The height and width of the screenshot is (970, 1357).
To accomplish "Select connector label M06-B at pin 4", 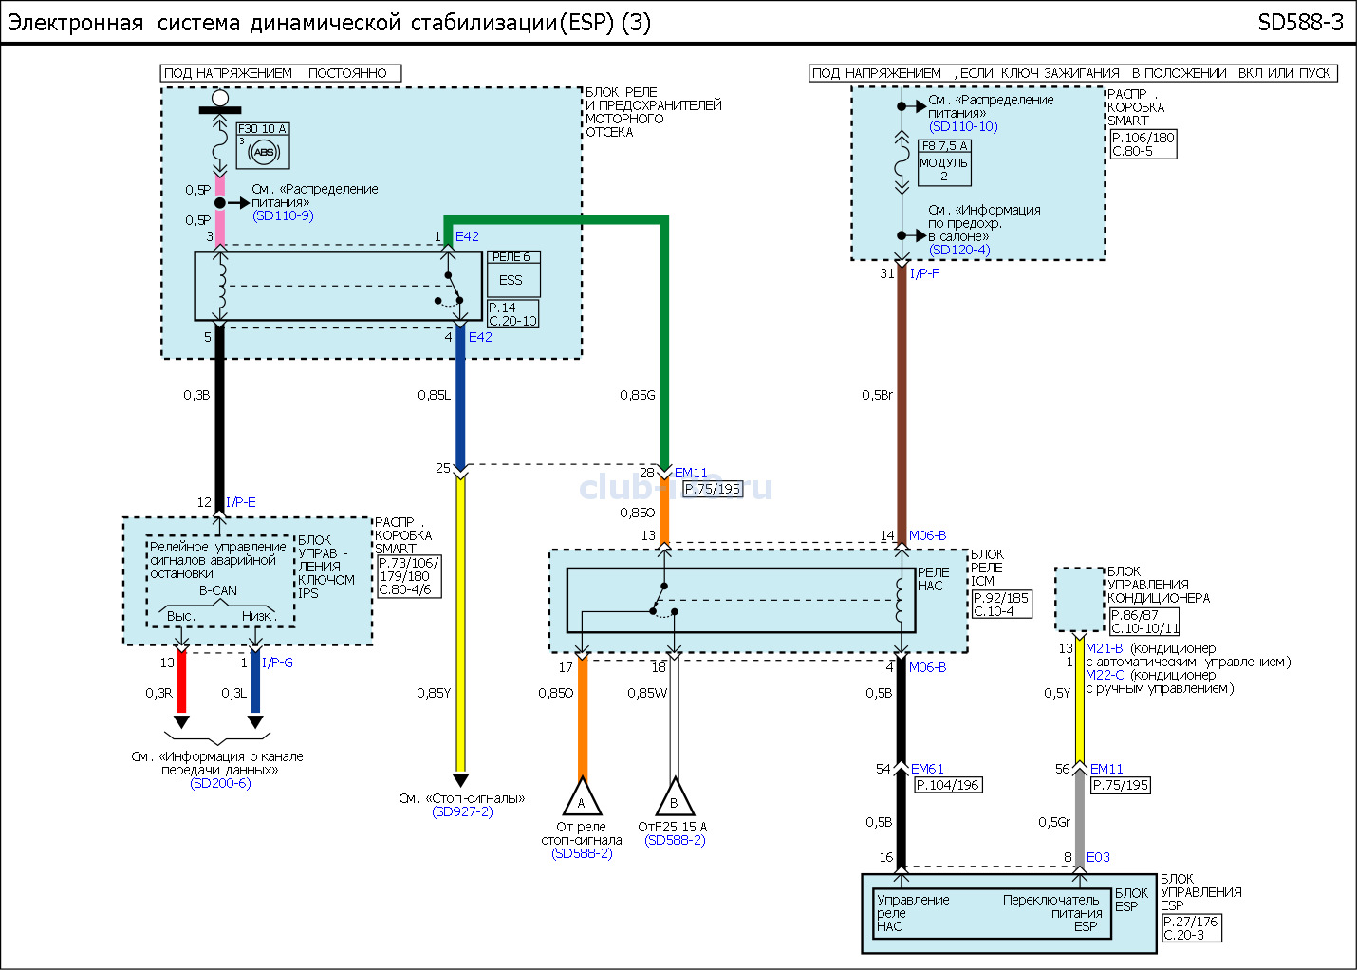I will point(927,667).
